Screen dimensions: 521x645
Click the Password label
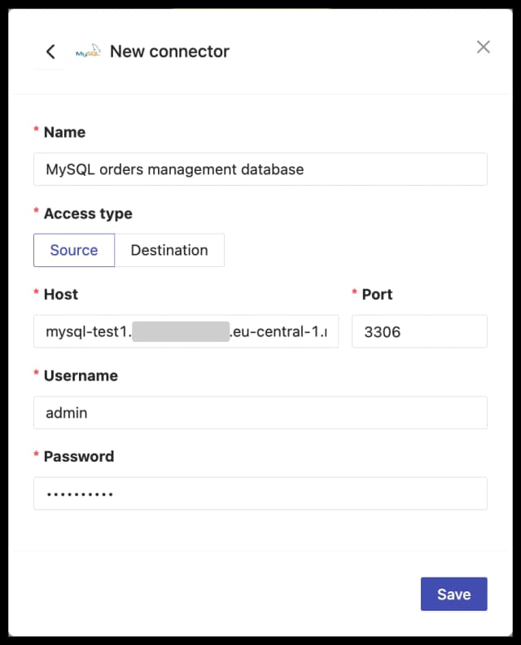(79, 457)
